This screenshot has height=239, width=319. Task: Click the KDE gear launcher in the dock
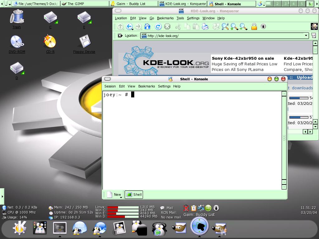coord(20,228)
